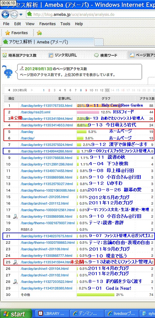Switch to ページ別アクセス tab
The width and height of the screenshot is (155, 318).
click(141, 55)
